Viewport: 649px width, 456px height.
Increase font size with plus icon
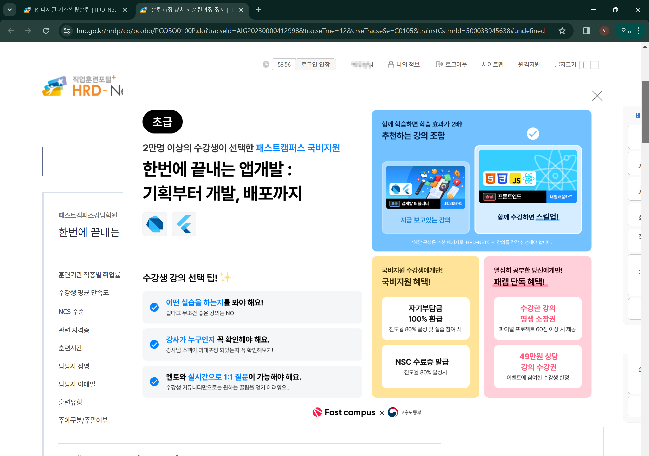click(x=583, y=65)
